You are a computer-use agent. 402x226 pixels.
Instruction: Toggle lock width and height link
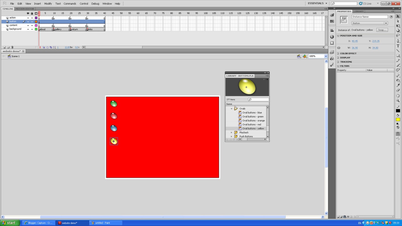pyautogui.click(x=339, y=48)
